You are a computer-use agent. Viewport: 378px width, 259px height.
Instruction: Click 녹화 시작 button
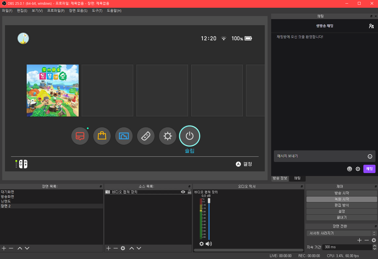point(342,199)
